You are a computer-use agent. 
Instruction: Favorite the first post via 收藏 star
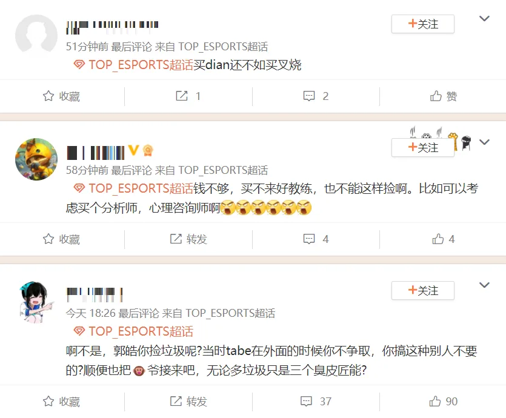61,96
